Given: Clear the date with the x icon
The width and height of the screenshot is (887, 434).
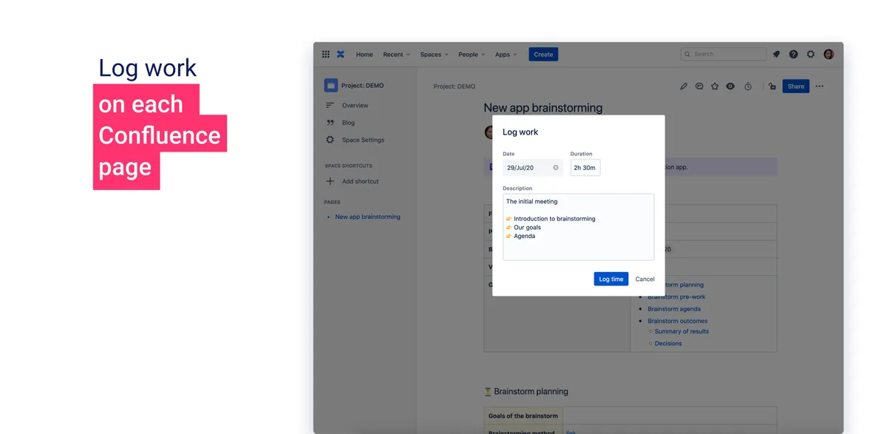Looking at the screenshot, I should (556, 168).
